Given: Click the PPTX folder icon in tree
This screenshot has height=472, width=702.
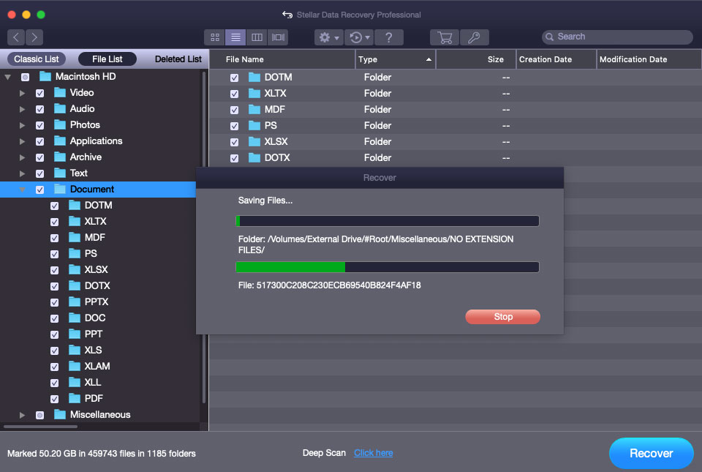Looking at the screenshot, I should 75,301.
